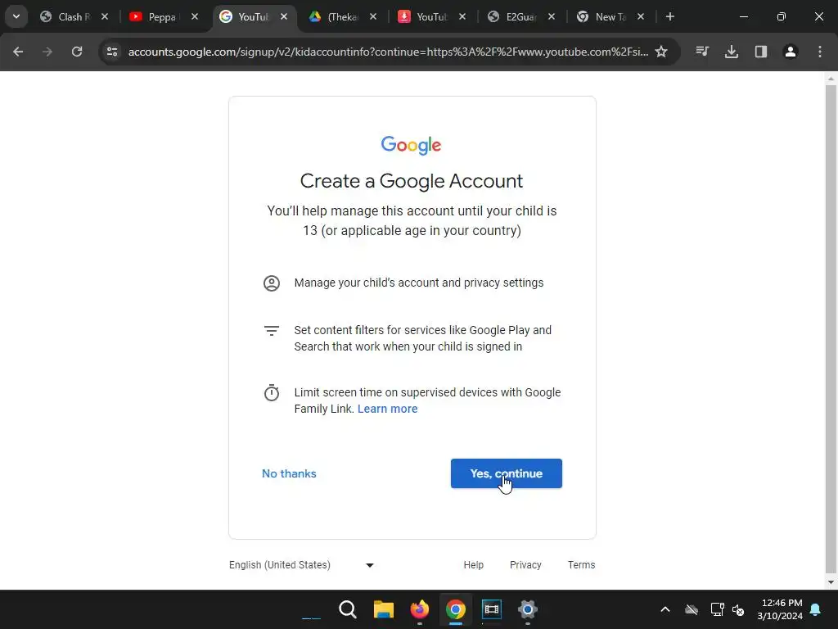Open a new browser tab
The width and height of the screenshot is (838, 629).
point(670,16)
